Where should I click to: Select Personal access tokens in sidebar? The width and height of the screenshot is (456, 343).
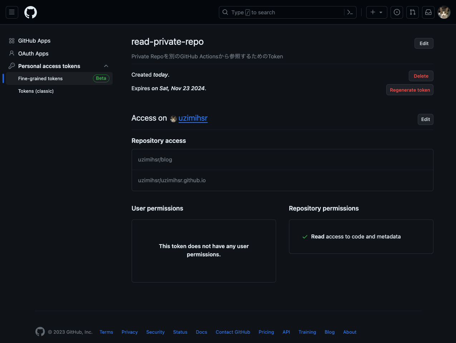click(x=49, y=66)
